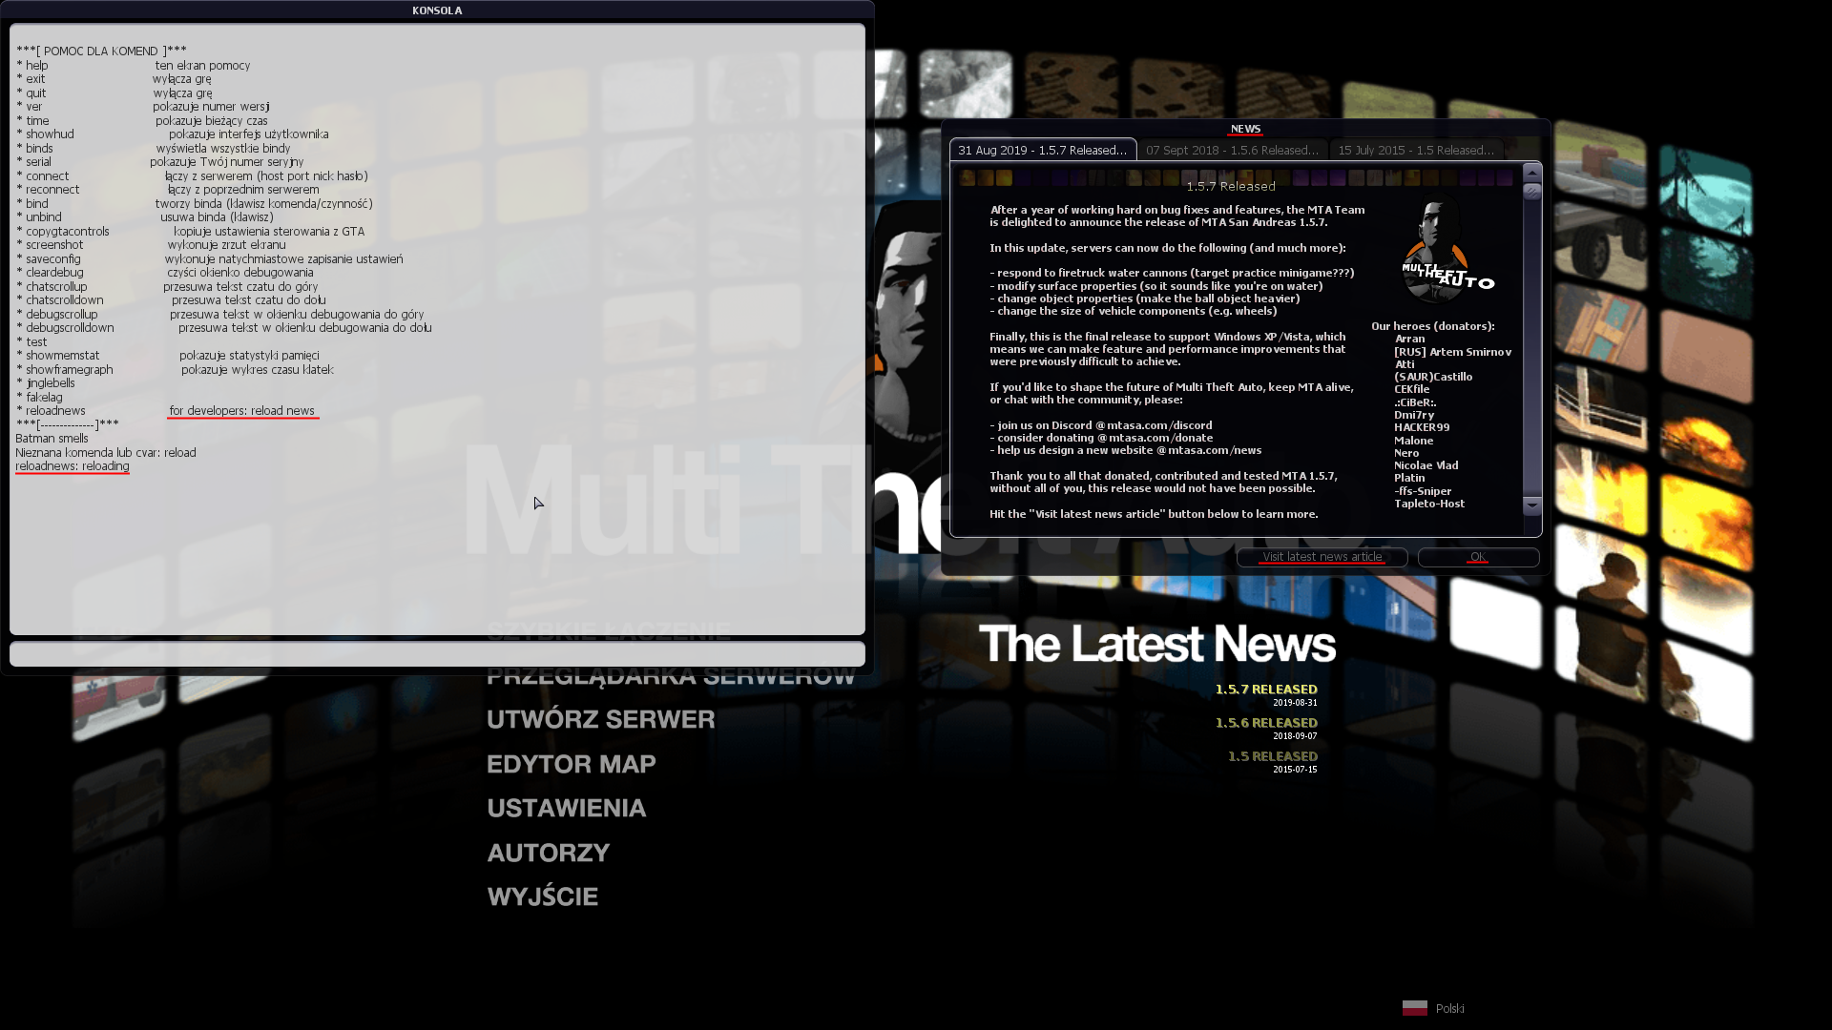Open UTWÓRZ SERWER menu item

click(600, 719)
